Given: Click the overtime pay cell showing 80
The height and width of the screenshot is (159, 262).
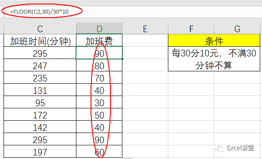Looking at the screenshot, I should (99, 65).
